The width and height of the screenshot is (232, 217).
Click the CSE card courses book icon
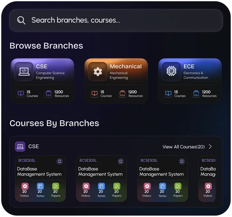tap(21, 93)
